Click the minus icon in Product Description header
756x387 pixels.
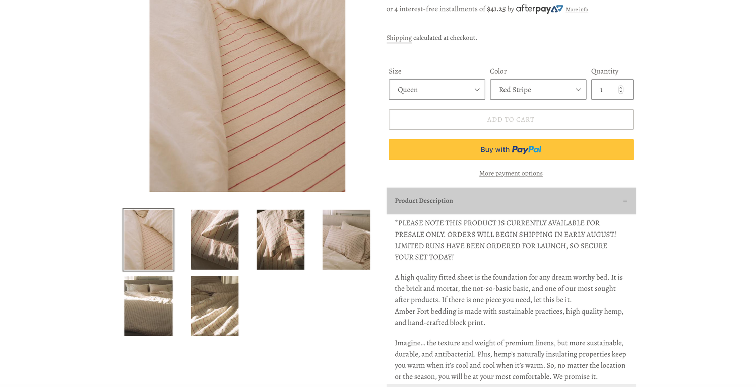click(625, 201)
